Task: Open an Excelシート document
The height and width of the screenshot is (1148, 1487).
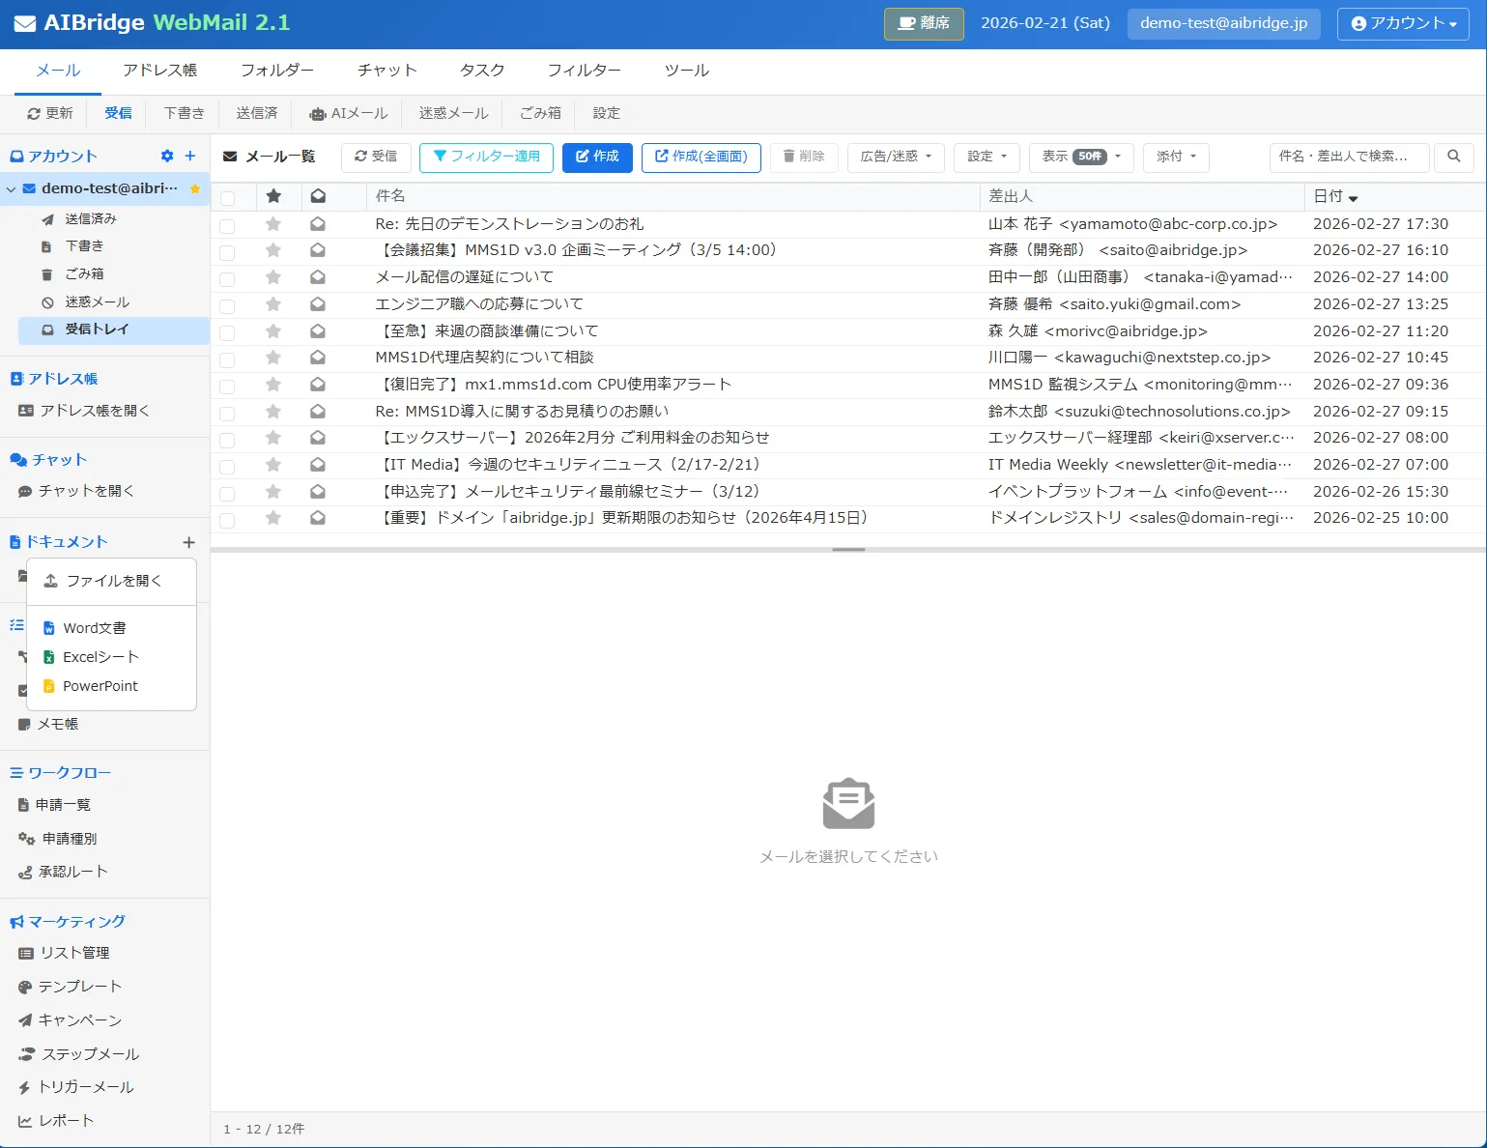Action: (100, 656)
